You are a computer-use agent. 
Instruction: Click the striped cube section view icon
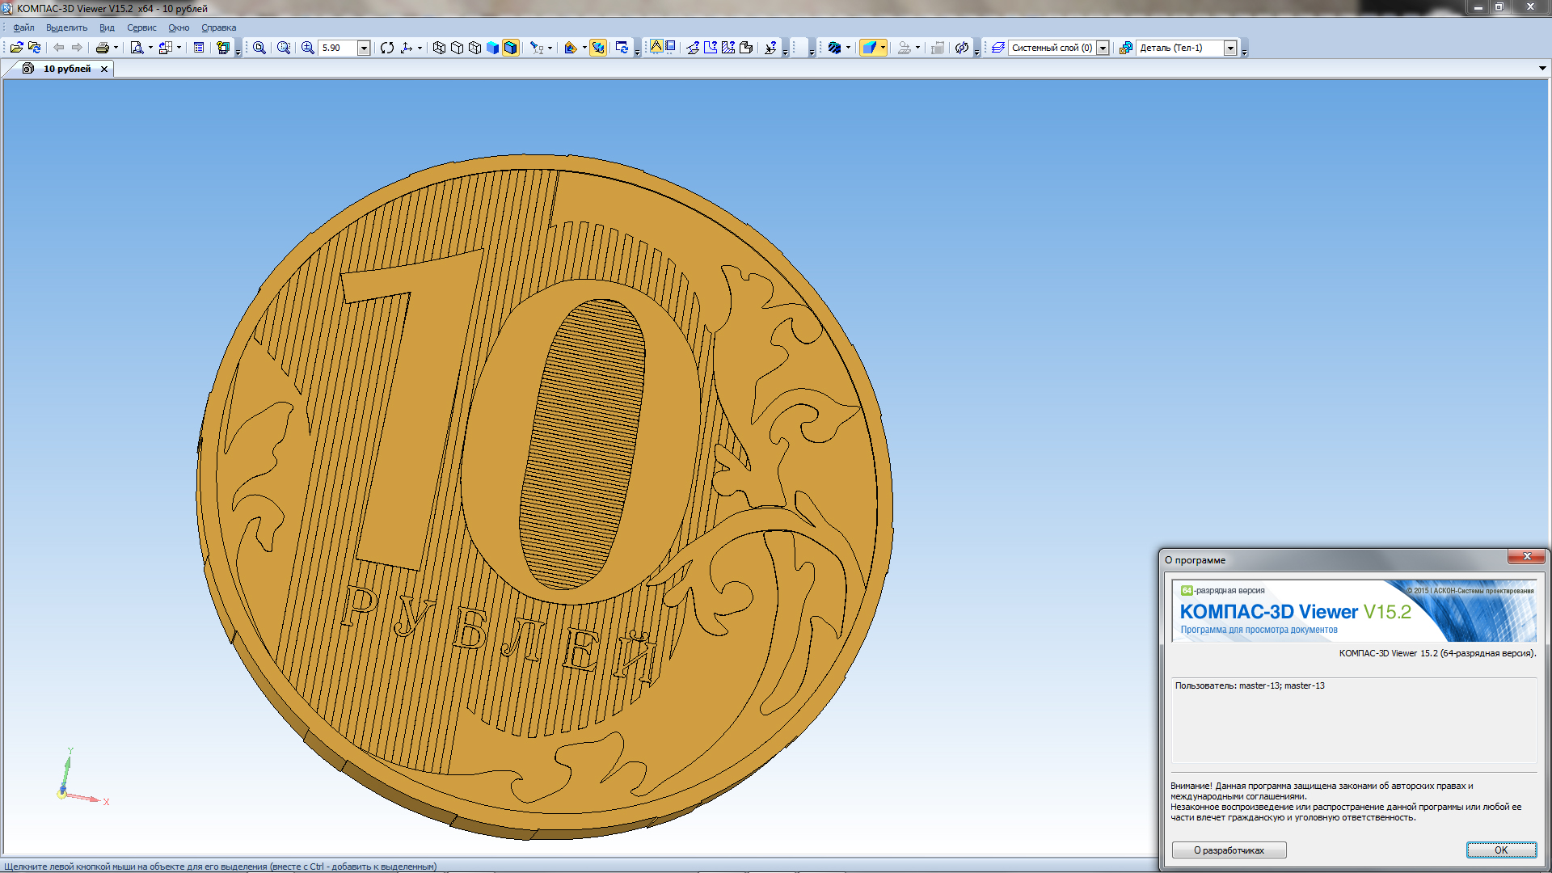(x=835, y=48)
